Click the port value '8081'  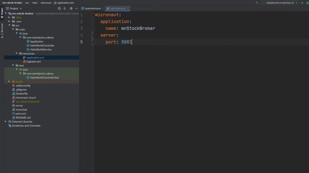pyautogui.click(x=126, y=42)
